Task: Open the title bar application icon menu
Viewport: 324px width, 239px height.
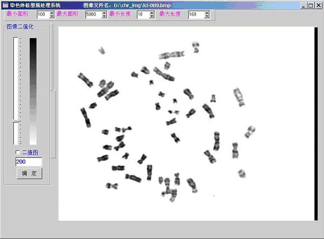Action: click(5, 4)
